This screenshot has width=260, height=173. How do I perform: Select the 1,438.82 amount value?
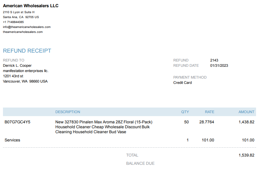click(x=246, y=122)
